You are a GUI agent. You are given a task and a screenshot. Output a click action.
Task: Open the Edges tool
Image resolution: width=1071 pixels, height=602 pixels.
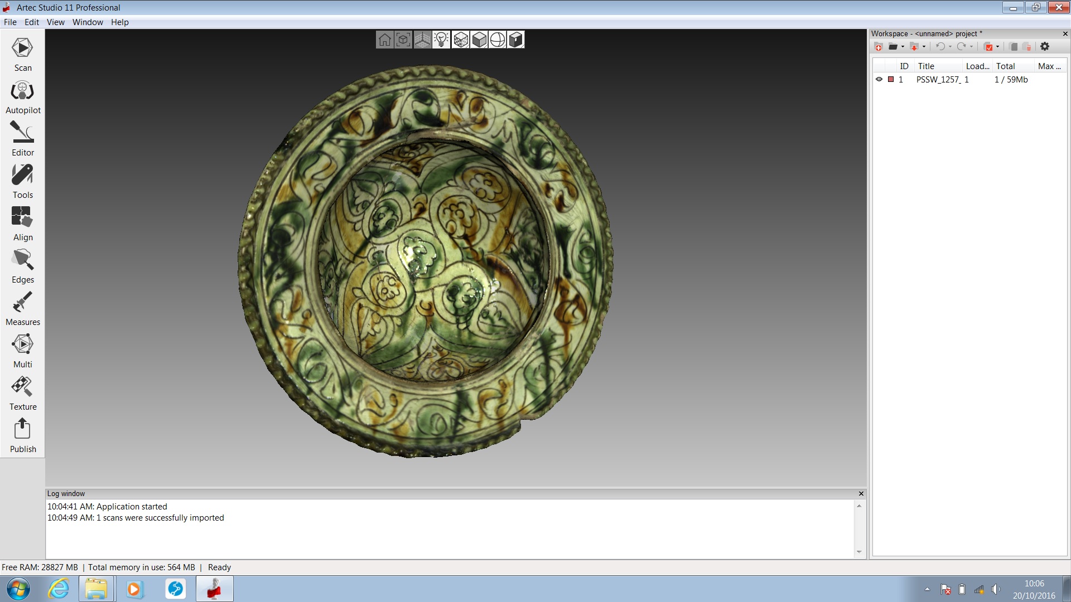(x=22, y=266)
